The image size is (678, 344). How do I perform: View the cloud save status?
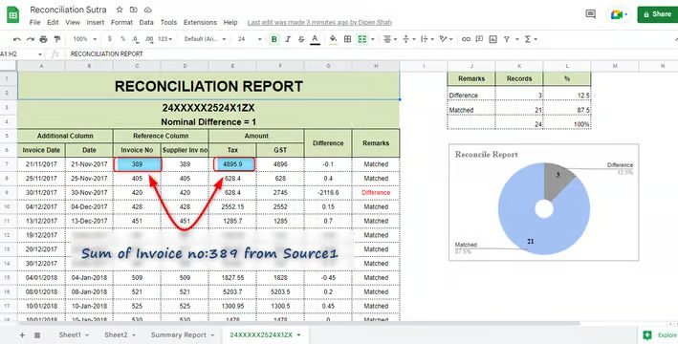point(148,10)
